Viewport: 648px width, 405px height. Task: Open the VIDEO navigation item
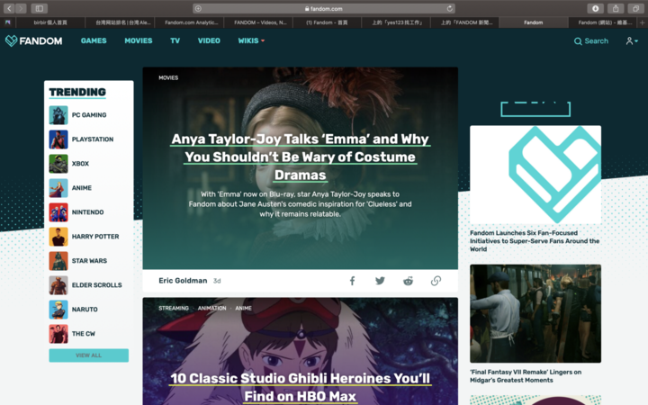pos(209,40)
